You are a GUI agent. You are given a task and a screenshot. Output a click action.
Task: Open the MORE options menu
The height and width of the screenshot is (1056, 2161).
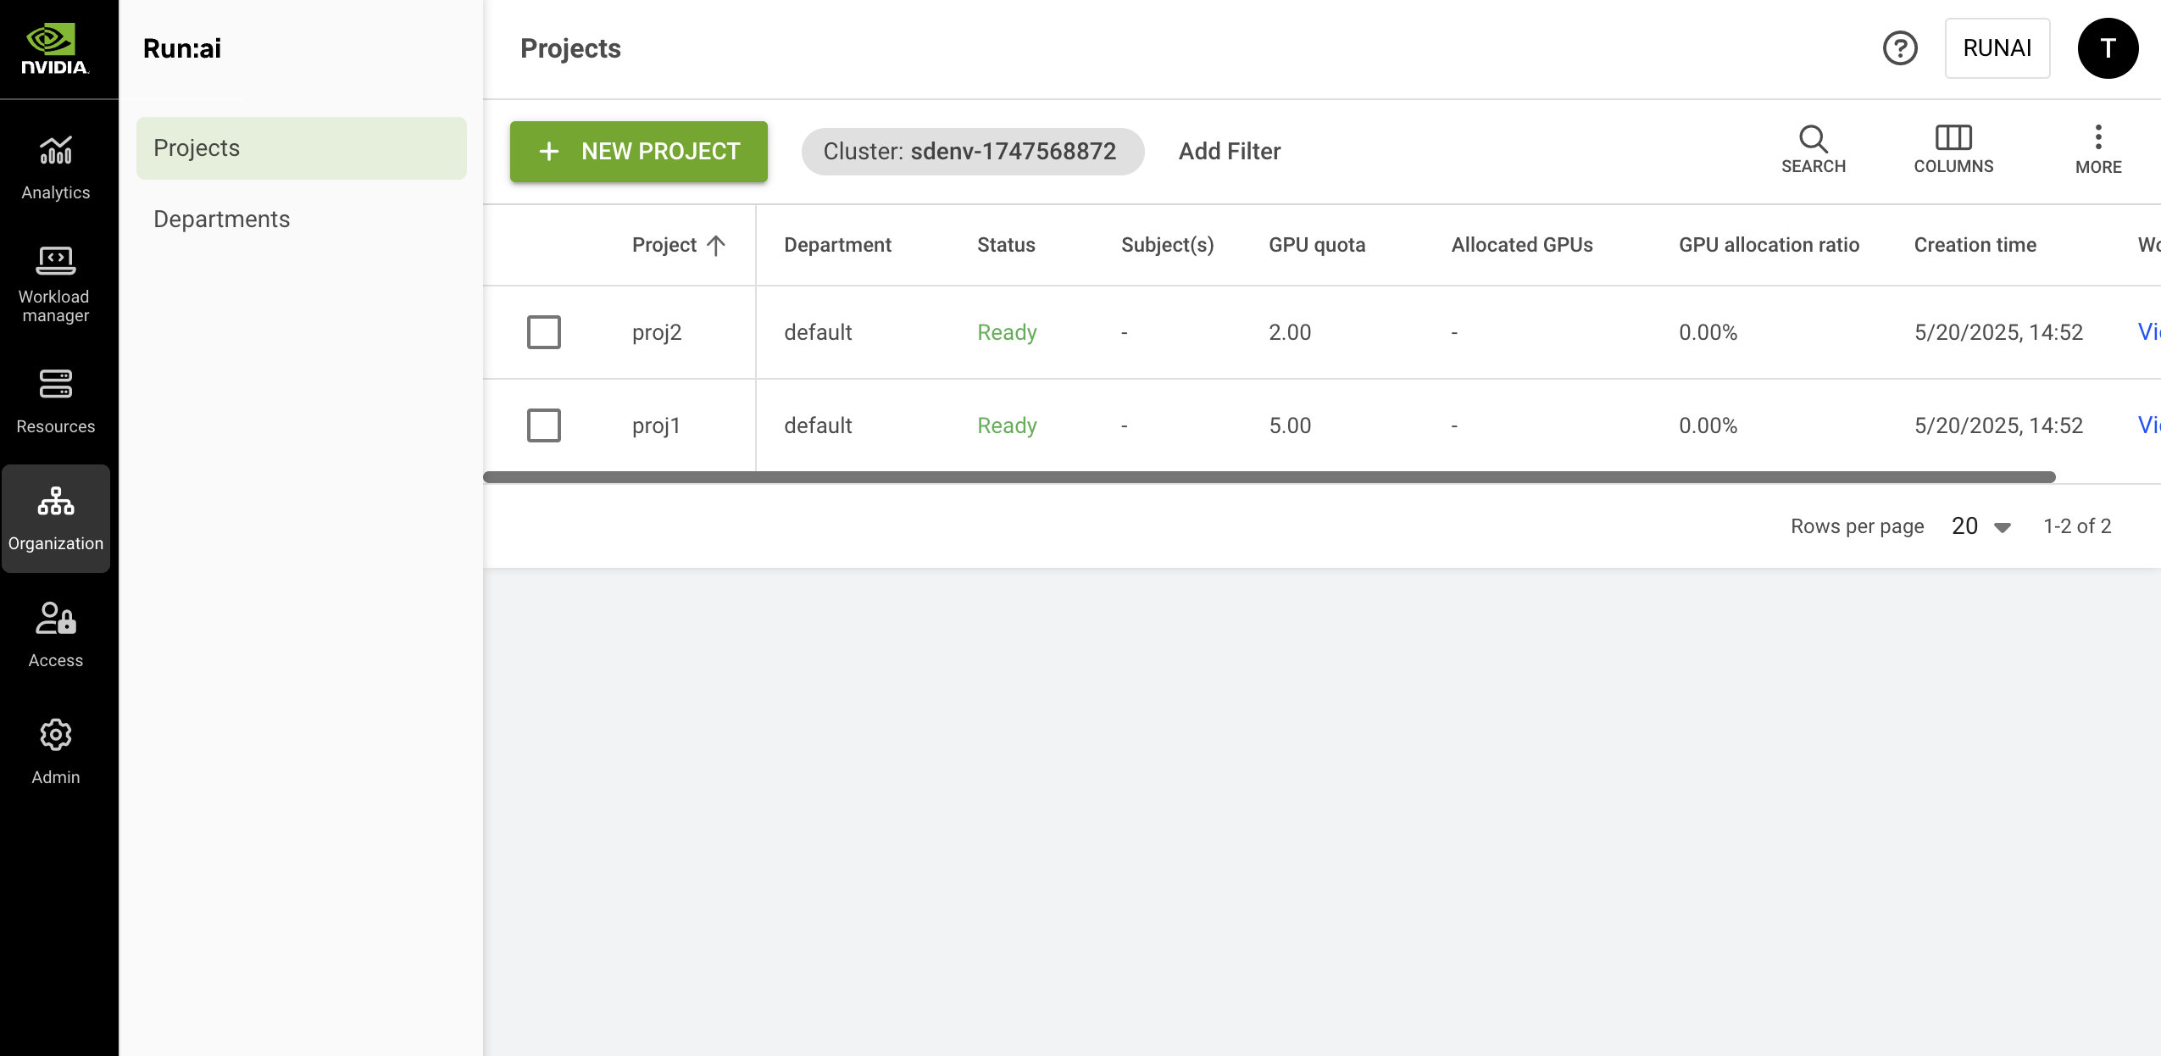[2098, 149]
